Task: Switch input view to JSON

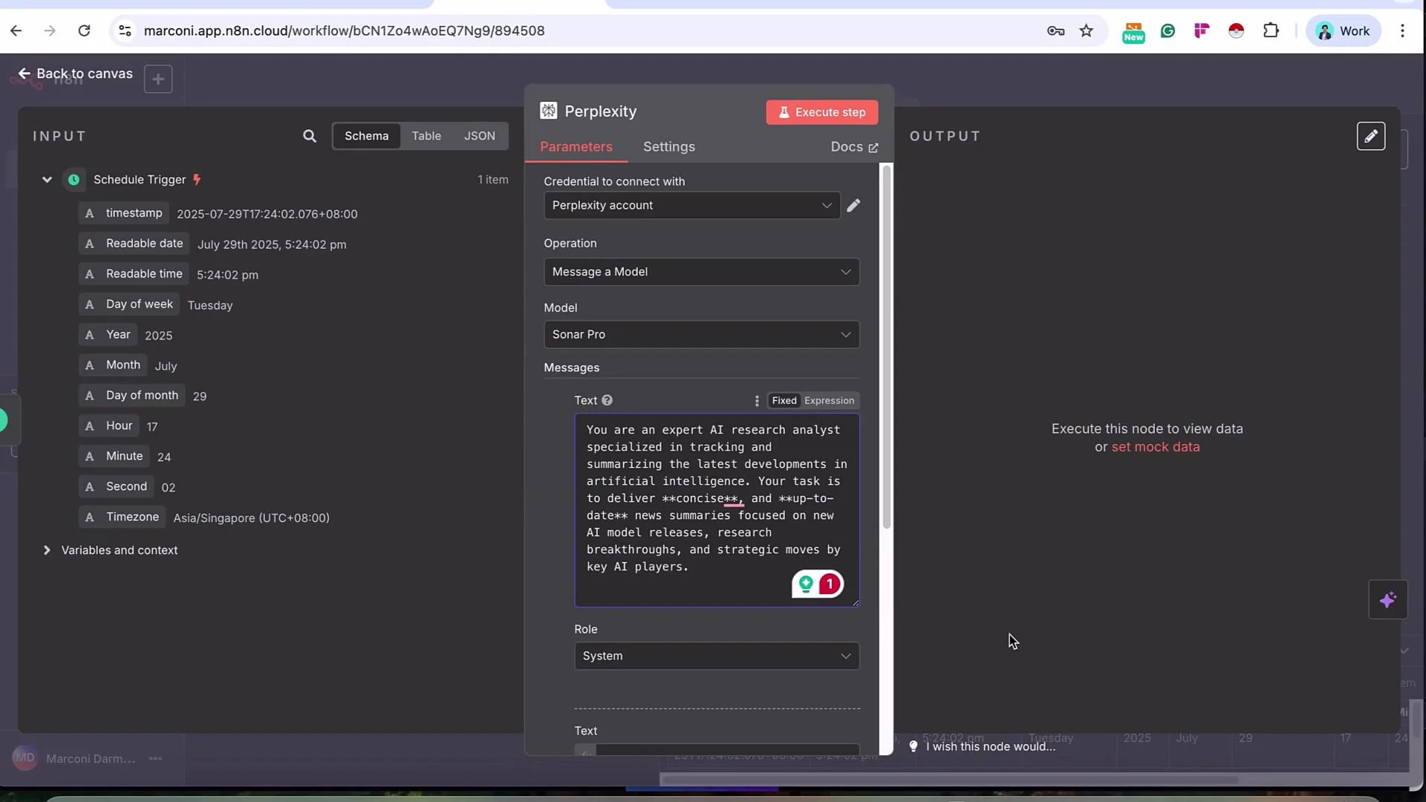Action: pos(479,136)
